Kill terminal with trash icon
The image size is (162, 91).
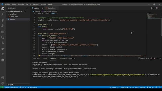154,58
